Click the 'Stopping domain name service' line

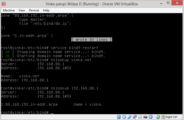[53, 52]
